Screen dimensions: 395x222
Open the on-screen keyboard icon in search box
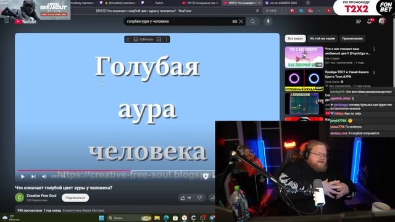point(235,22)
